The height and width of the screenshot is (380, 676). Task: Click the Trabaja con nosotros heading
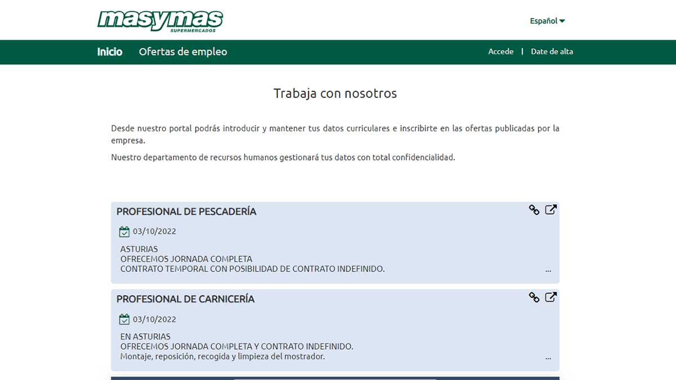coord(335,93)
